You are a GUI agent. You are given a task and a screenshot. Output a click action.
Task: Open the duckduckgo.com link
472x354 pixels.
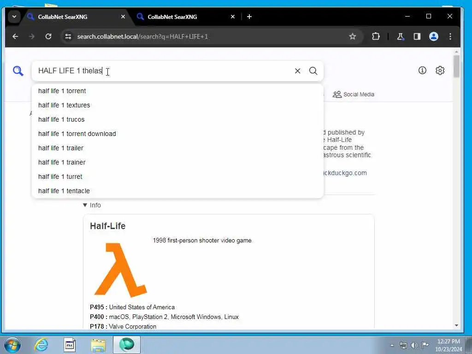[x=345, y=173]
